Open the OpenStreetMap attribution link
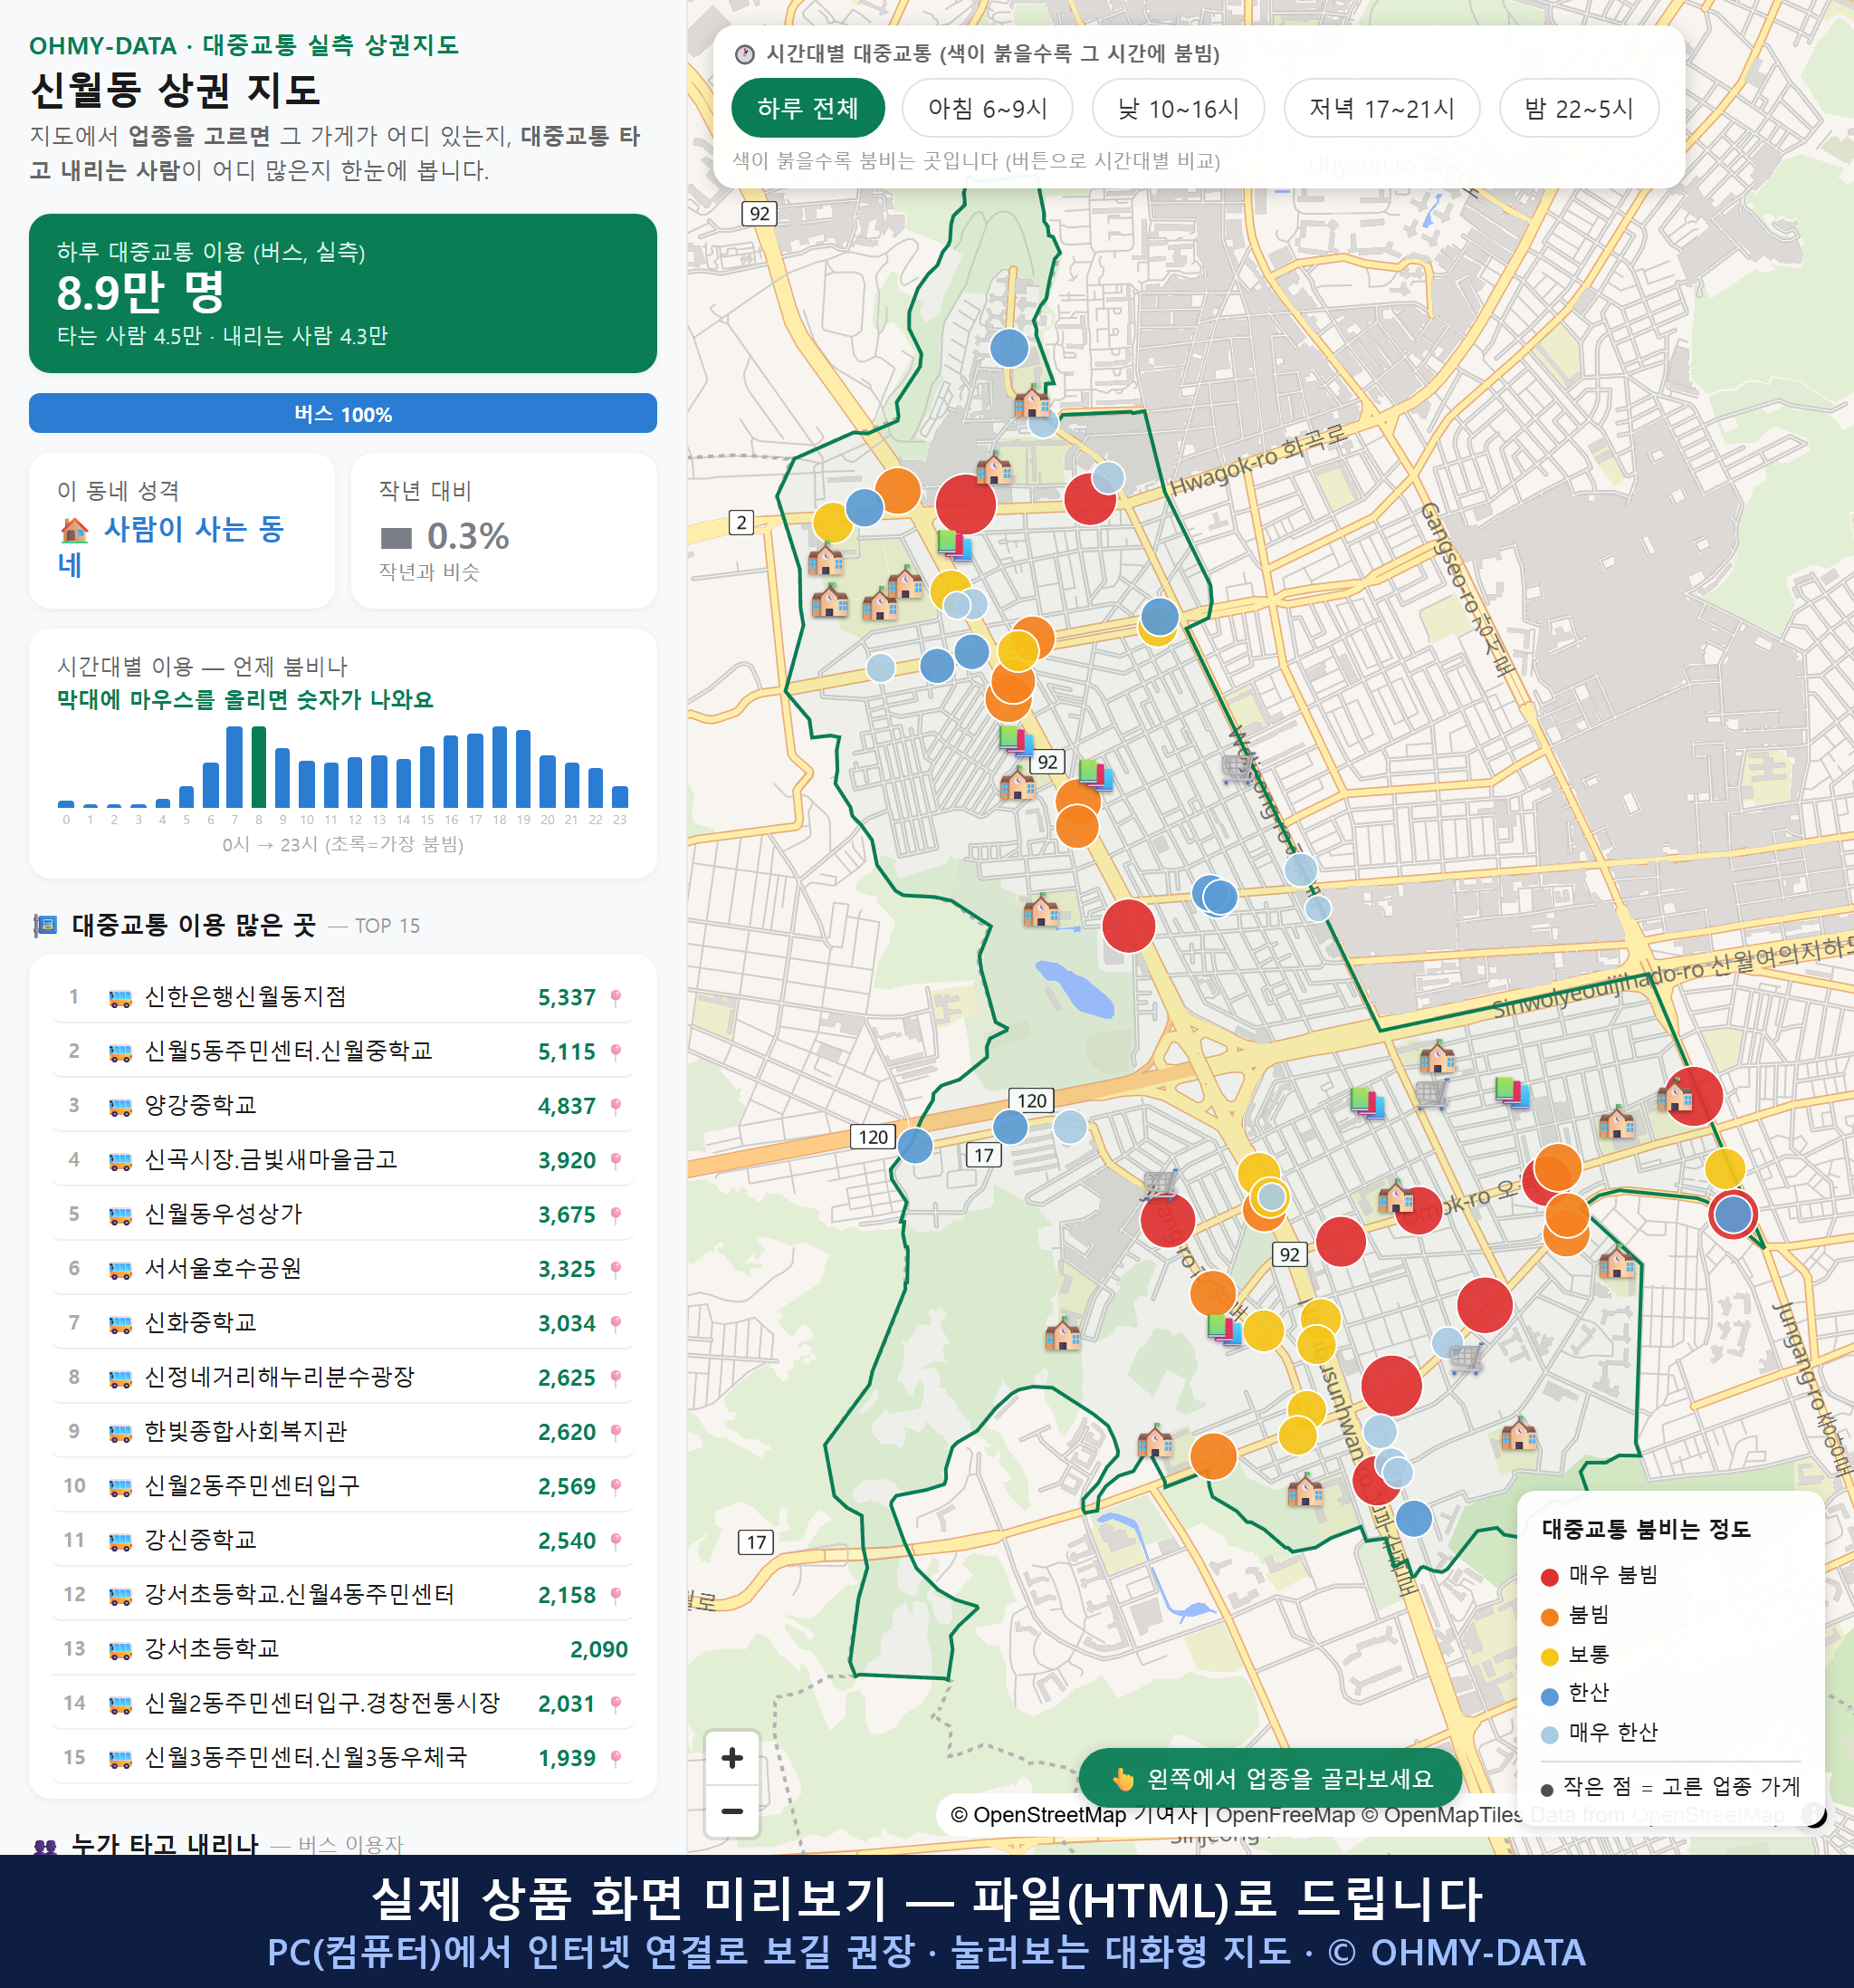1854x1988 pixels. [x=1037, y=1814]
